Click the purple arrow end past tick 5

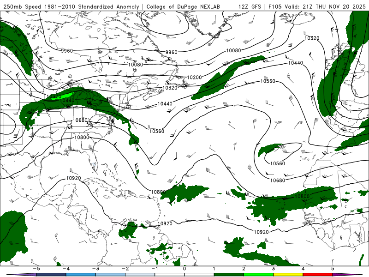click(x=347, y=275)
